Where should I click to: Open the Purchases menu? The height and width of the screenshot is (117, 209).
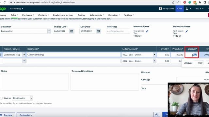(x=28, y=15)
